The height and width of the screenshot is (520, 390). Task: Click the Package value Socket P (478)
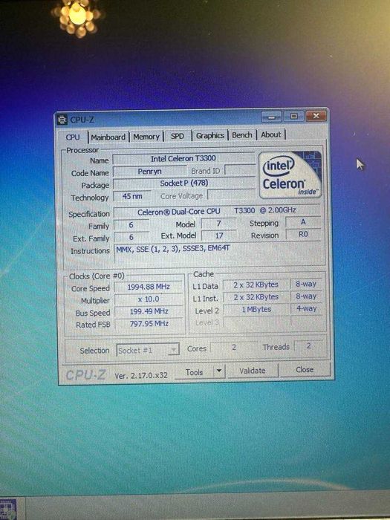(x=183, y=183)
